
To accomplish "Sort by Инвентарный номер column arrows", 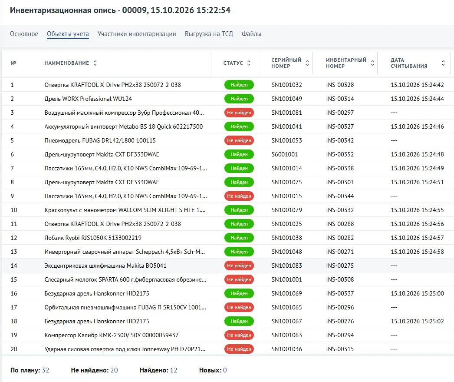I will (373, 63).
